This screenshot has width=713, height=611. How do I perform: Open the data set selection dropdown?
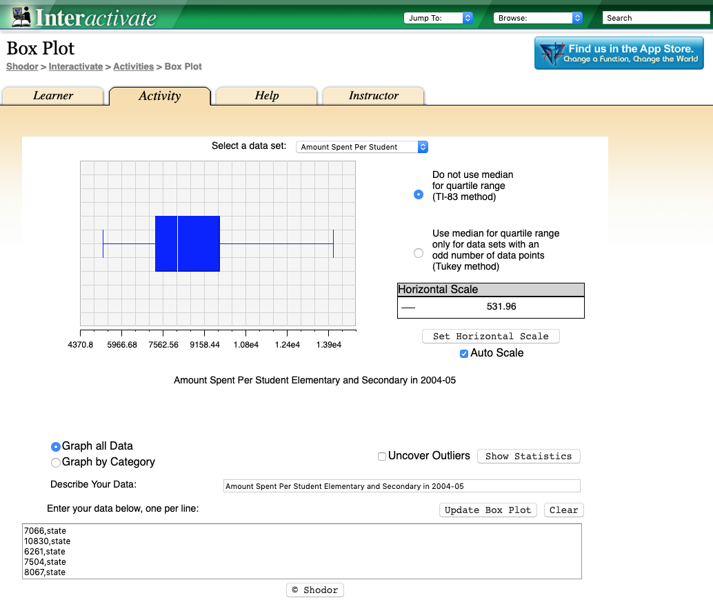pos(361,146)
